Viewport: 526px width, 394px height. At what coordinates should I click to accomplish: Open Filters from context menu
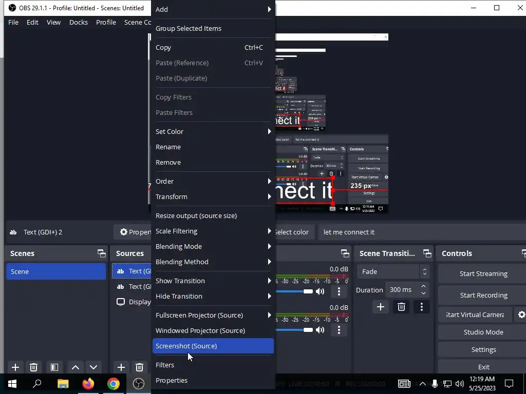tap(213, 365)
